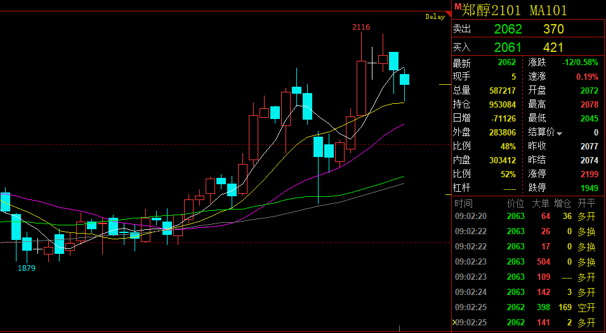
Task: Click the 增仓 column header
Action: point(563,203)
